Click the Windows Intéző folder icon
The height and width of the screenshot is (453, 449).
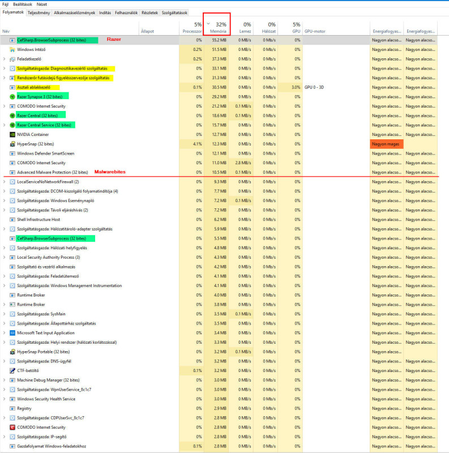tap(12, 50)
